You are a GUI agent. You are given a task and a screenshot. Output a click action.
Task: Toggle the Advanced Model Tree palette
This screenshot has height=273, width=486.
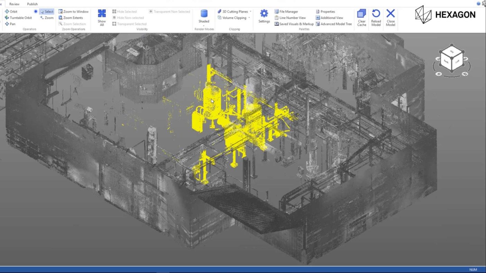coord(333,24)
